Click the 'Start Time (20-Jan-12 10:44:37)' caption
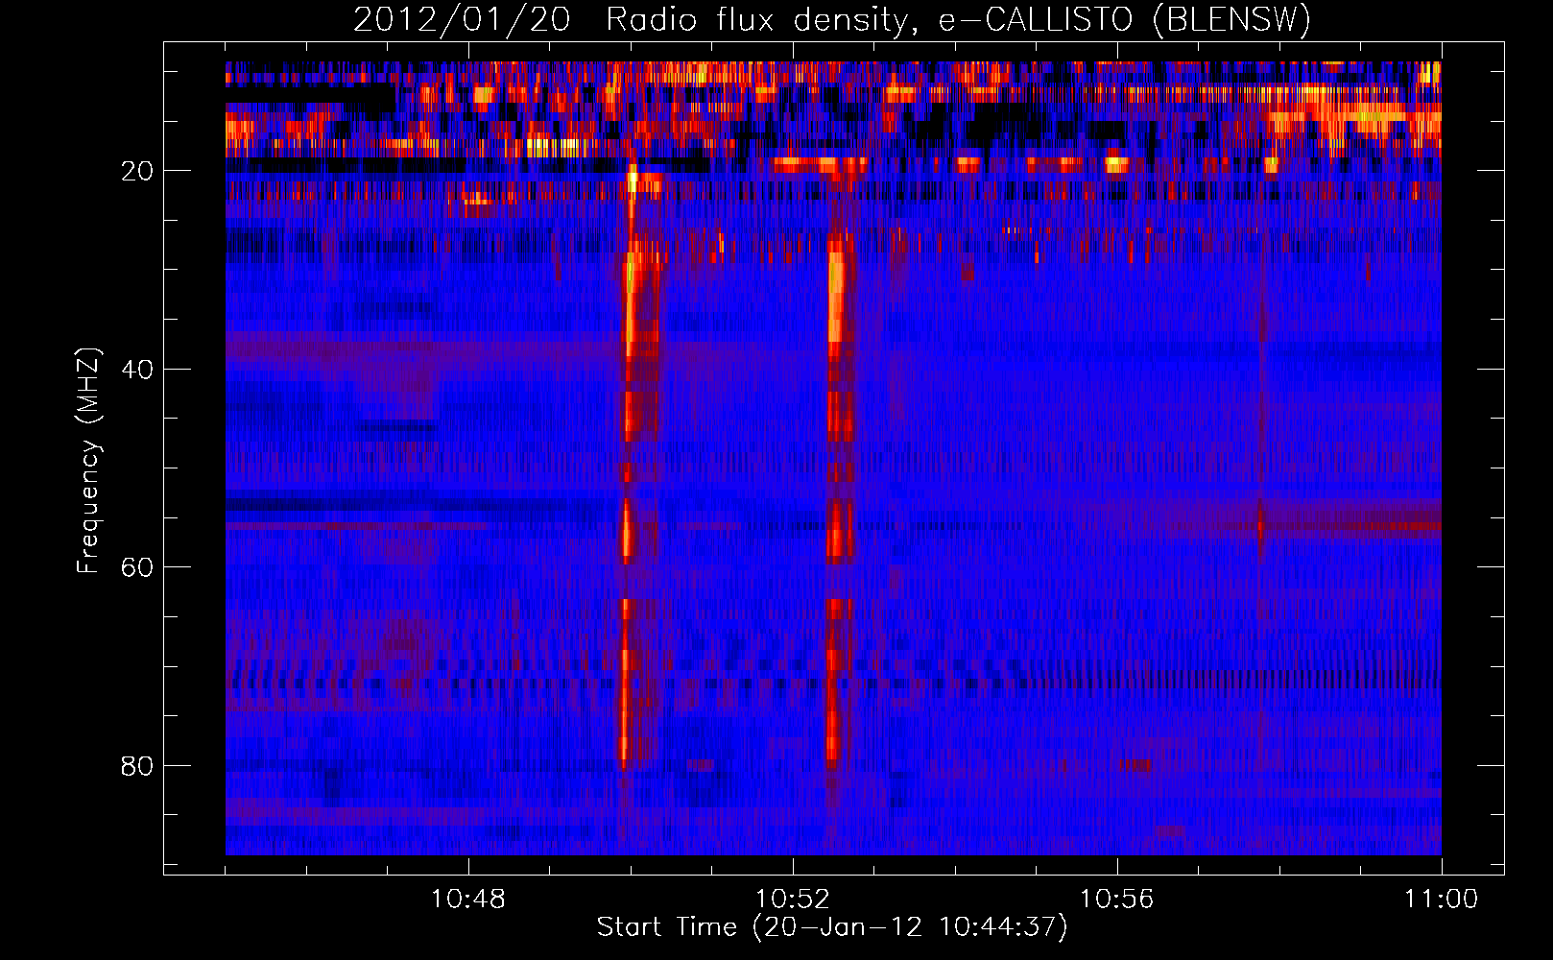 click(832, 927)
